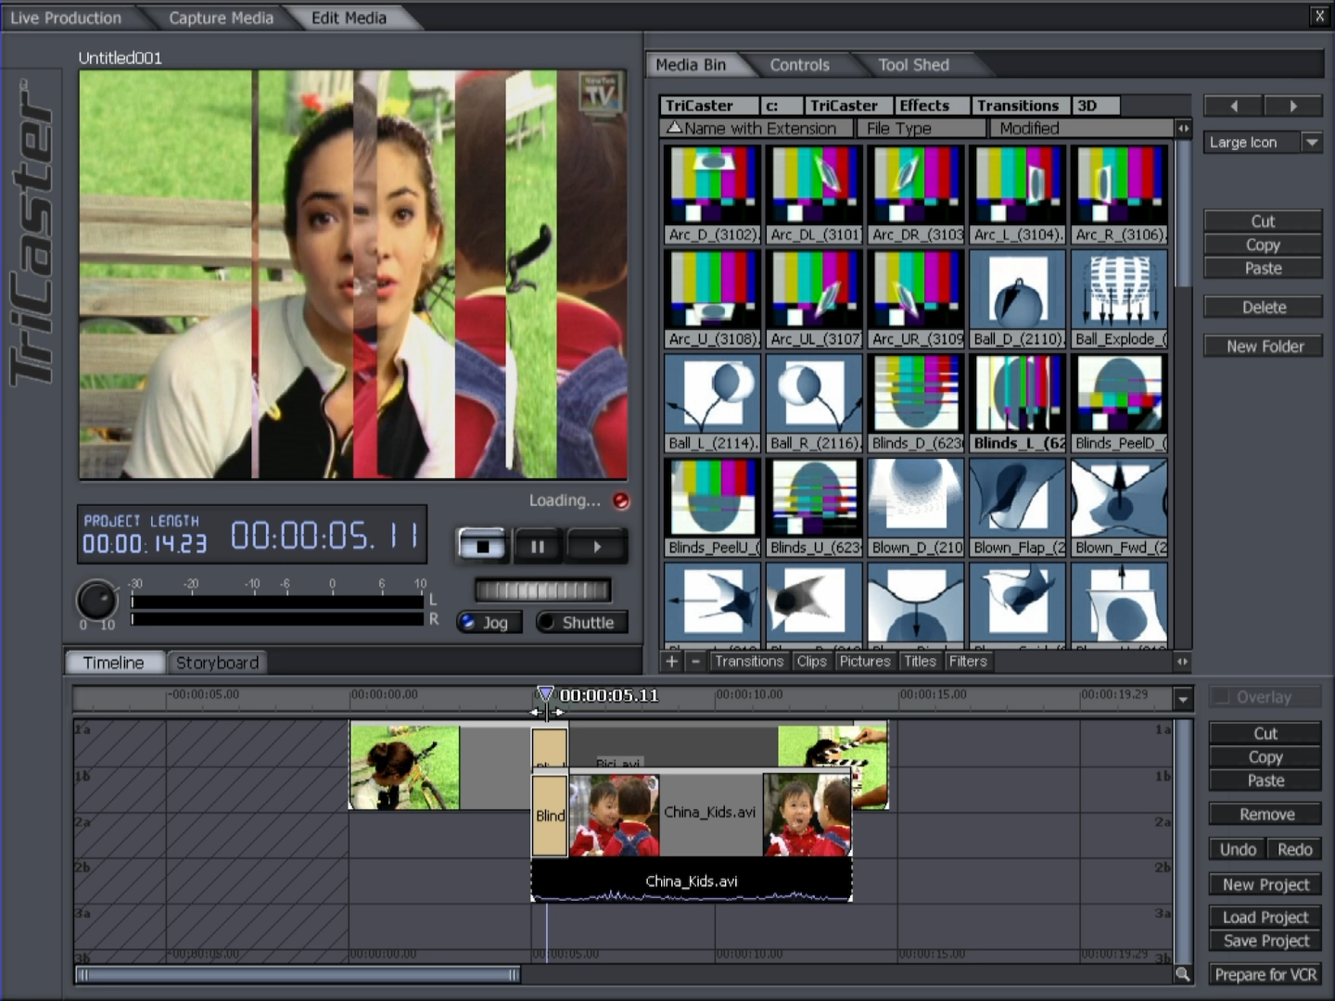The width and height of the screenshot is (1335, 1001).
Task: Select the Arc_DL_(3101) transition thumbnail
Action: (814, 195)
